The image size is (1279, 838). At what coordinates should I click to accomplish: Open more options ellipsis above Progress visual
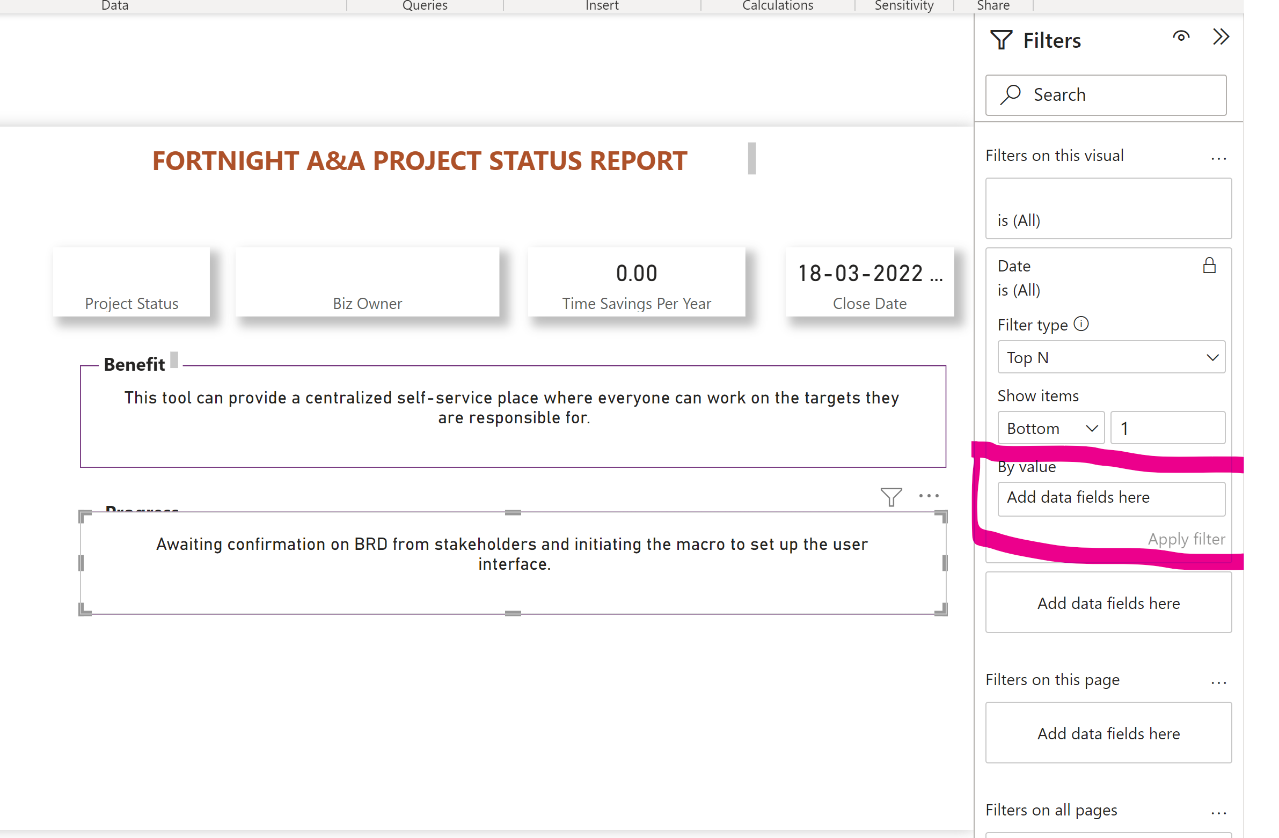[928, 496]
